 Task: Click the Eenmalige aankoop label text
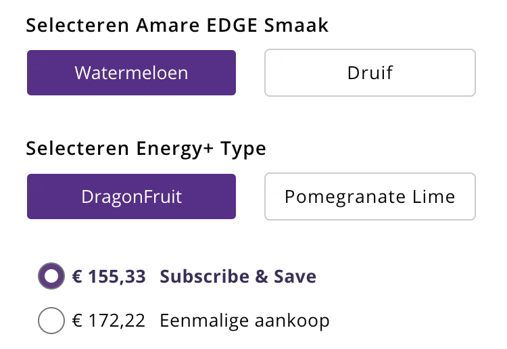(245, 320)
